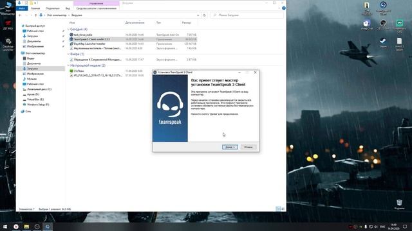Sort files by Дата изменения column
412x231 pixels.
(x=135, y=23)
